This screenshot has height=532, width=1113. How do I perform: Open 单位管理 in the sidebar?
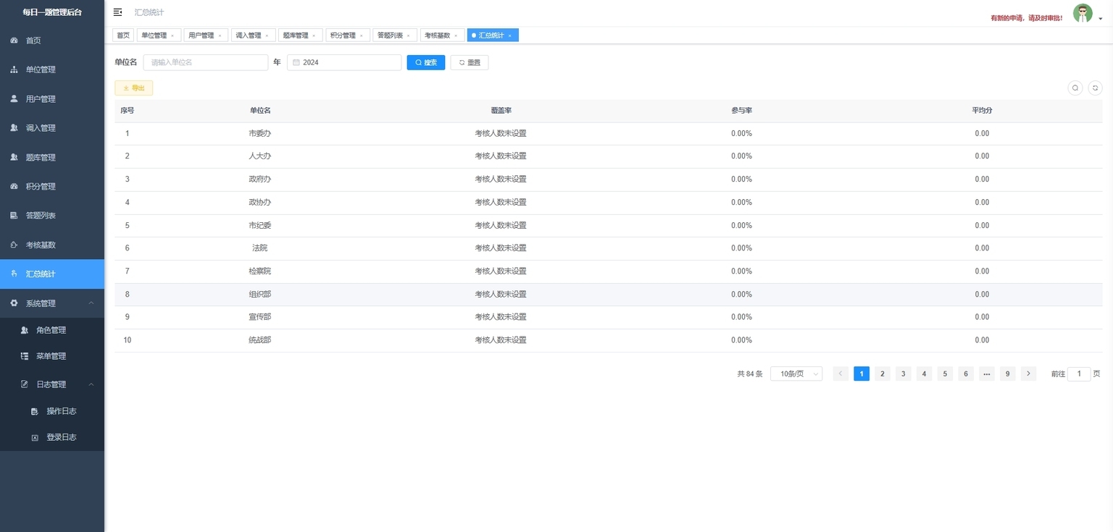[x=41, y=69]
